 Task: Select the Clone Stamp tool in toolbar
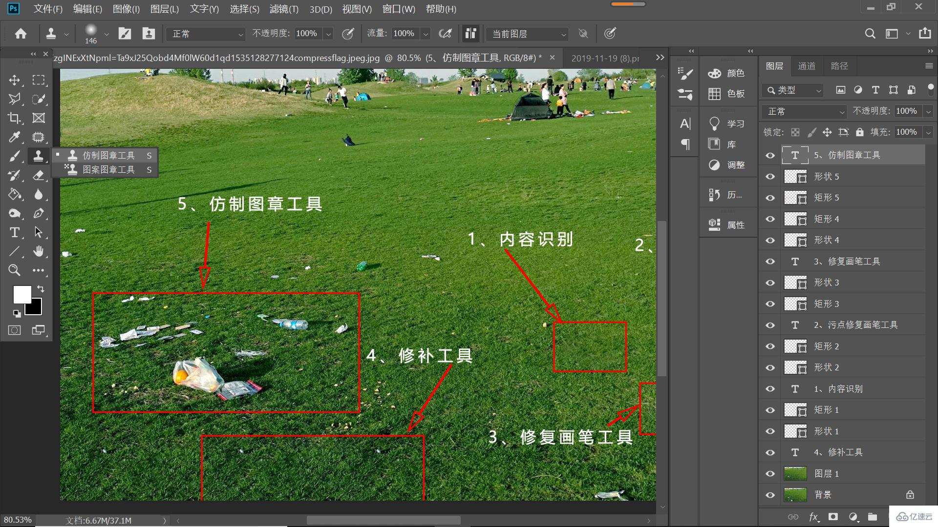point(39,156)
